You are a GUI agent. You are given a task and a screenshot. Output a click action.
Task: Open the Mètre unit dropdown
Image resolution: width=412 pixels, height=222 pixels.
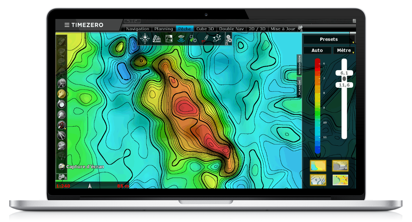click(x=344, y=51)
